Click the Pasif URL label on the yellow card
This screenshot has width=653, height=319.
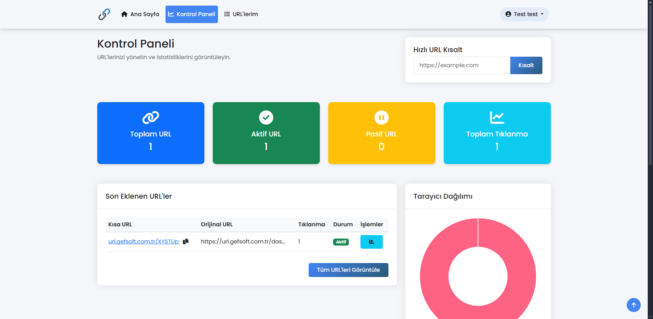(x=381, y=134)
